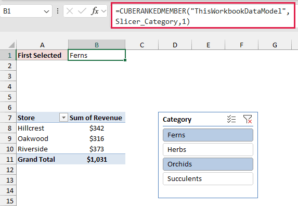Click the Hillcrest cell

42,128
